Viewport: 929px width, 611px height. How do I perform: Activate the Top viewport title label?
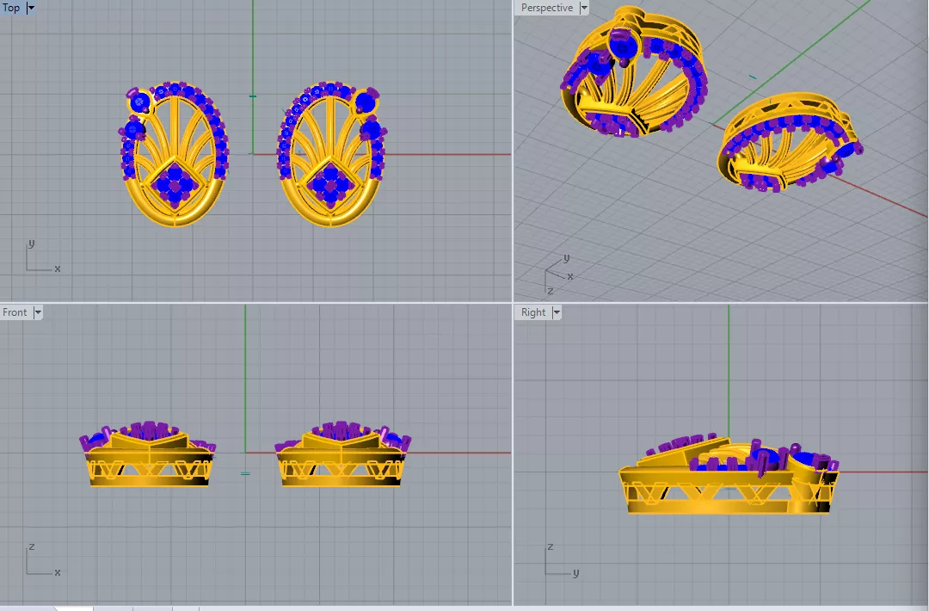pyautogui.click(x=11, y=8)
